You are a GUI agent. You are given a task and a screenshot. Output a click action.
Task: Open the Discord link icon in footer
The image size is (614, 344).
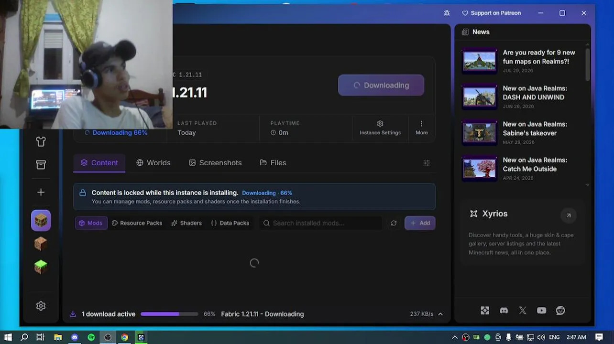[x=504, y=311]
